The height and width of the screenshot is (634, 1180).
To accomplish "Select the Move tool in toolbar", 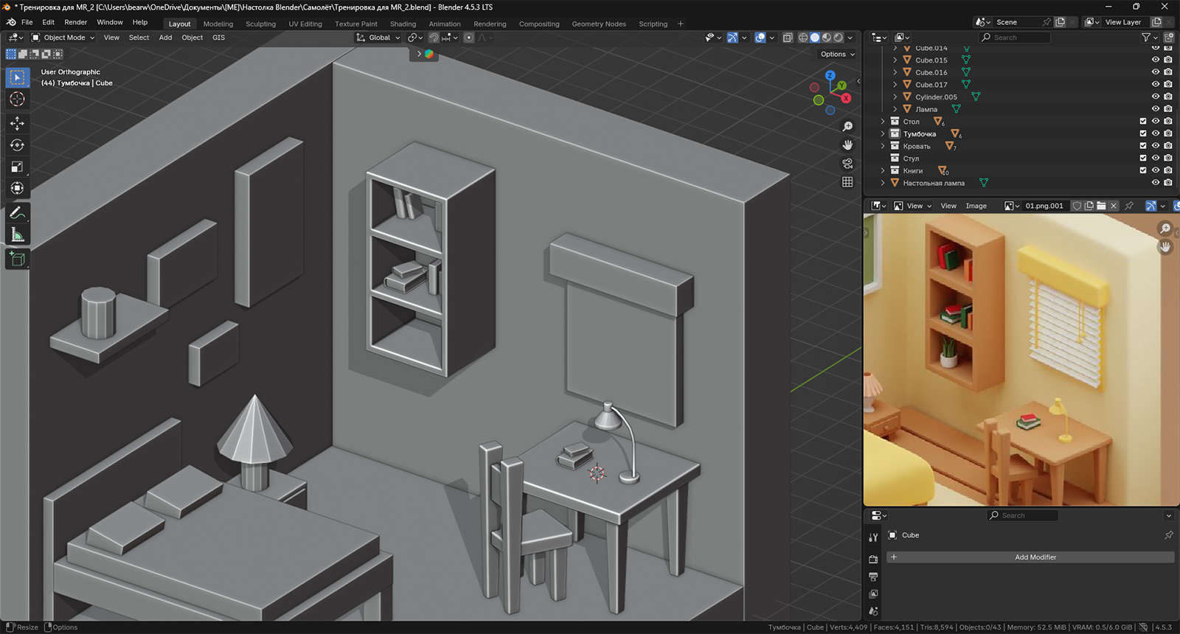I will tap(17, 123).
